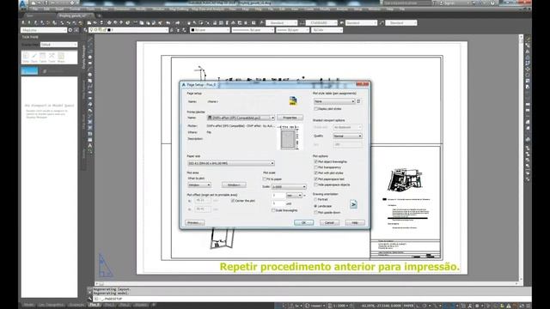Click the Help button in dialog
This screenshot has width=550, height=309.
coord(355,223)
